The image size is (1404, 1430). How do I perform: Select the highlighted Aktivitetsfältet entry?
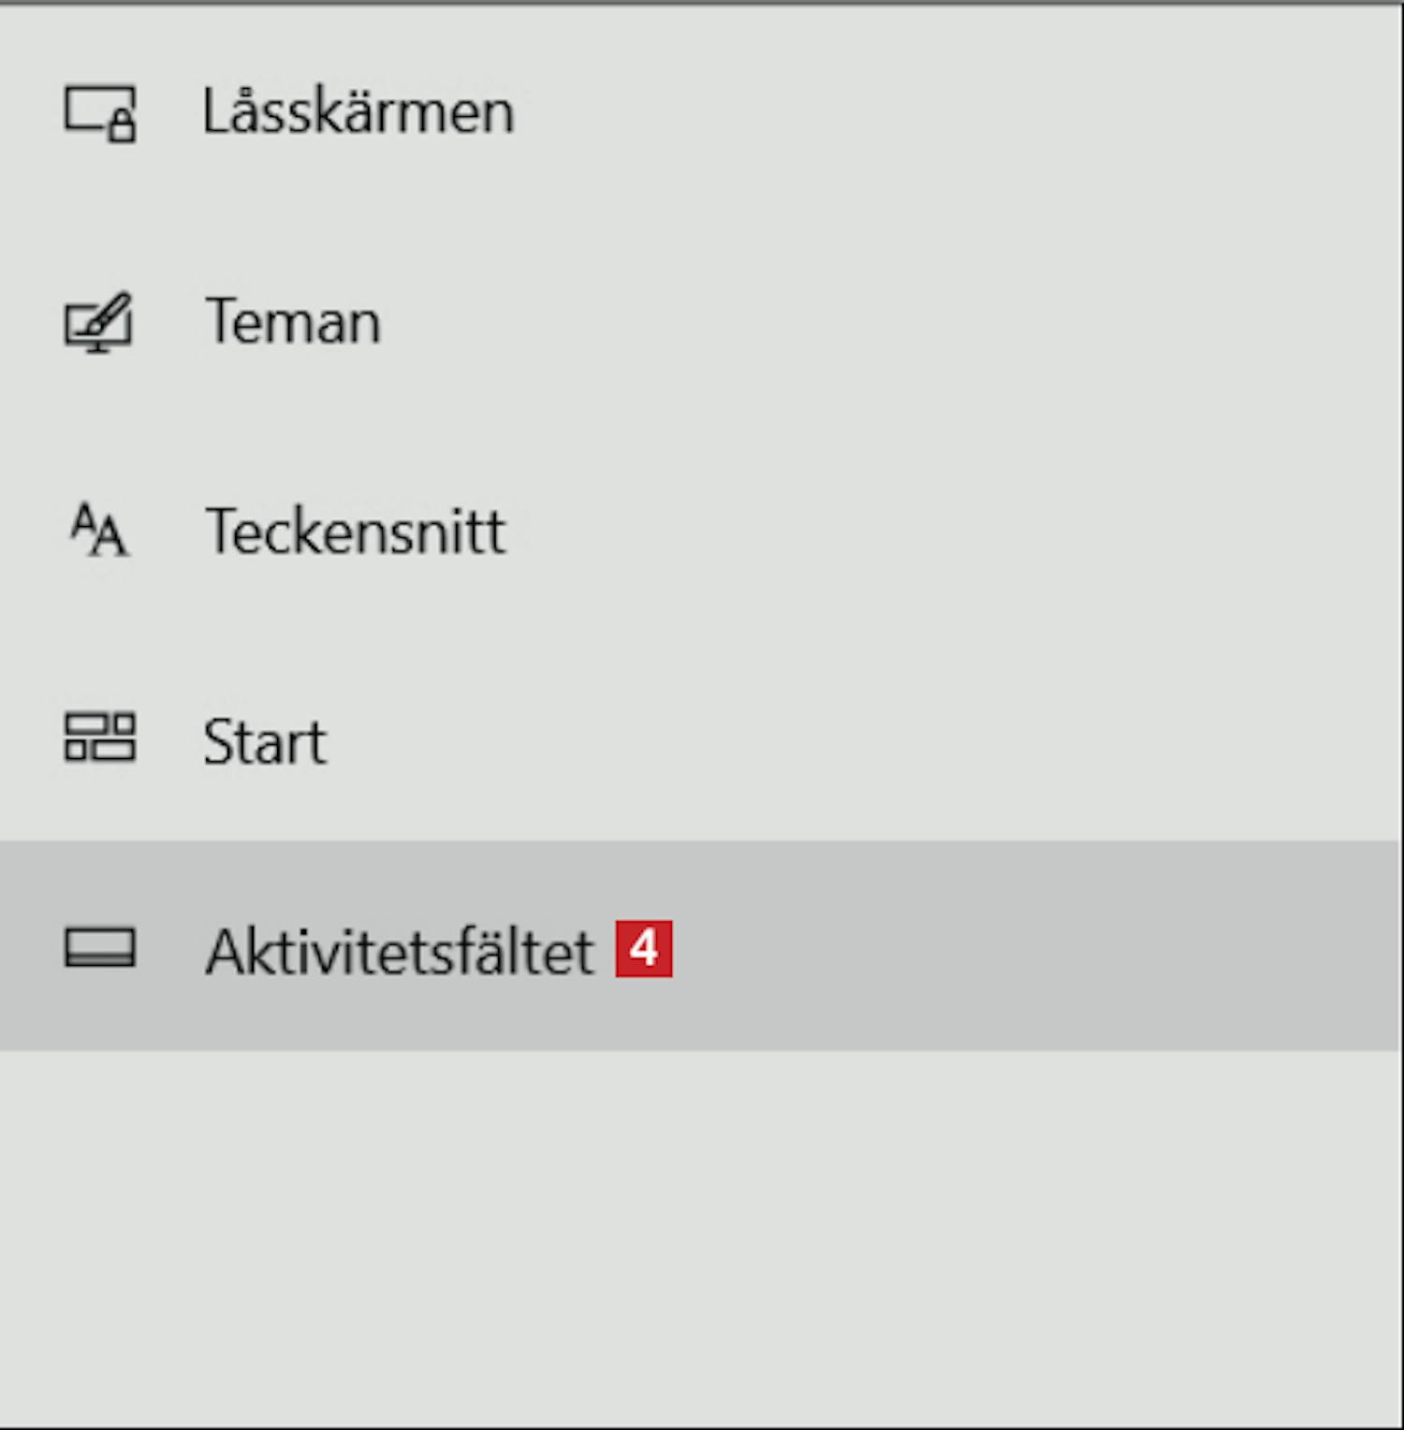399,951
